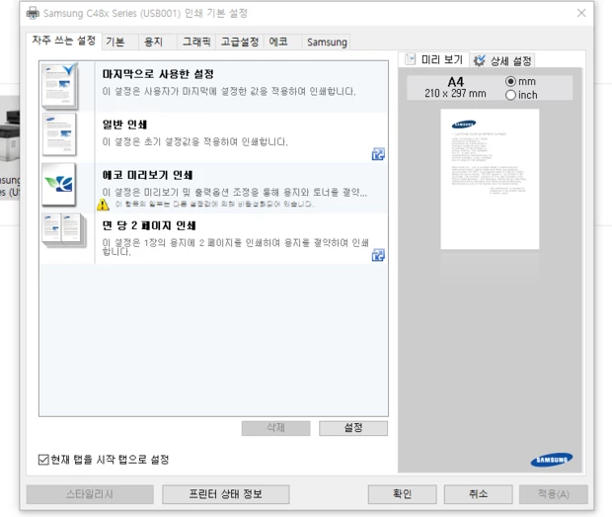Screen dimensions: 612x517
Task: Click the 에코 미리보기 인쇄 leaf icon
Action: point(59,185)
